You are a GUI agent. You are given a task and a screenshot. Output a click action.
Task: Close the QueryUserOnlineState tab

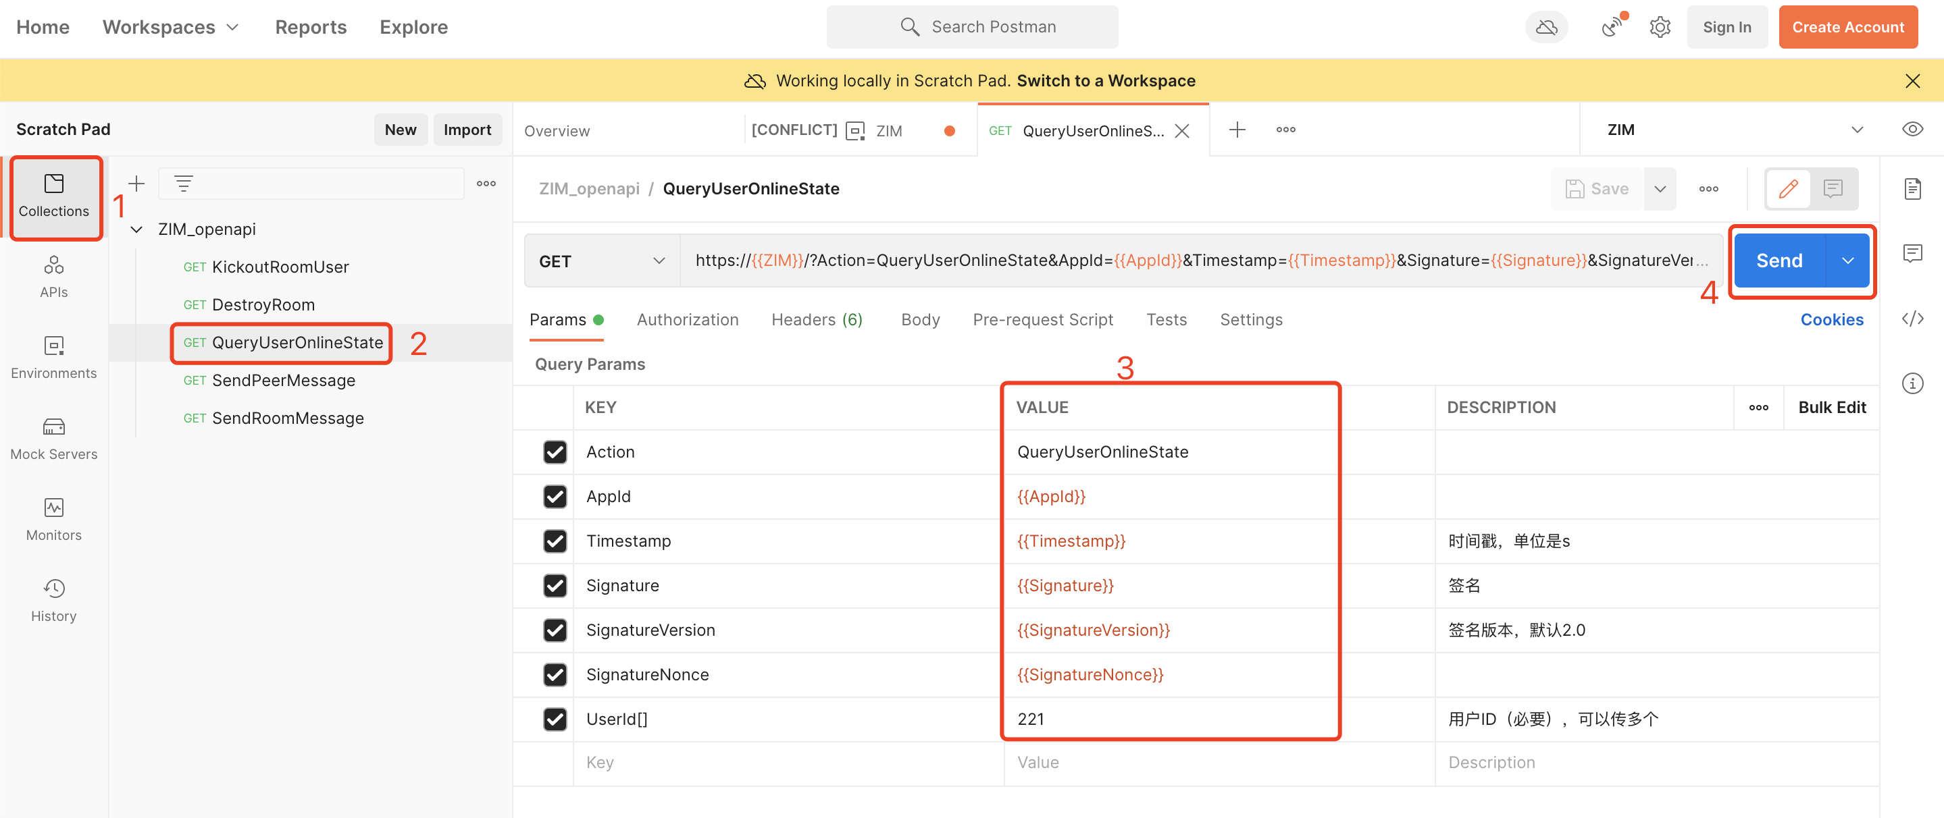point(1182,130)
